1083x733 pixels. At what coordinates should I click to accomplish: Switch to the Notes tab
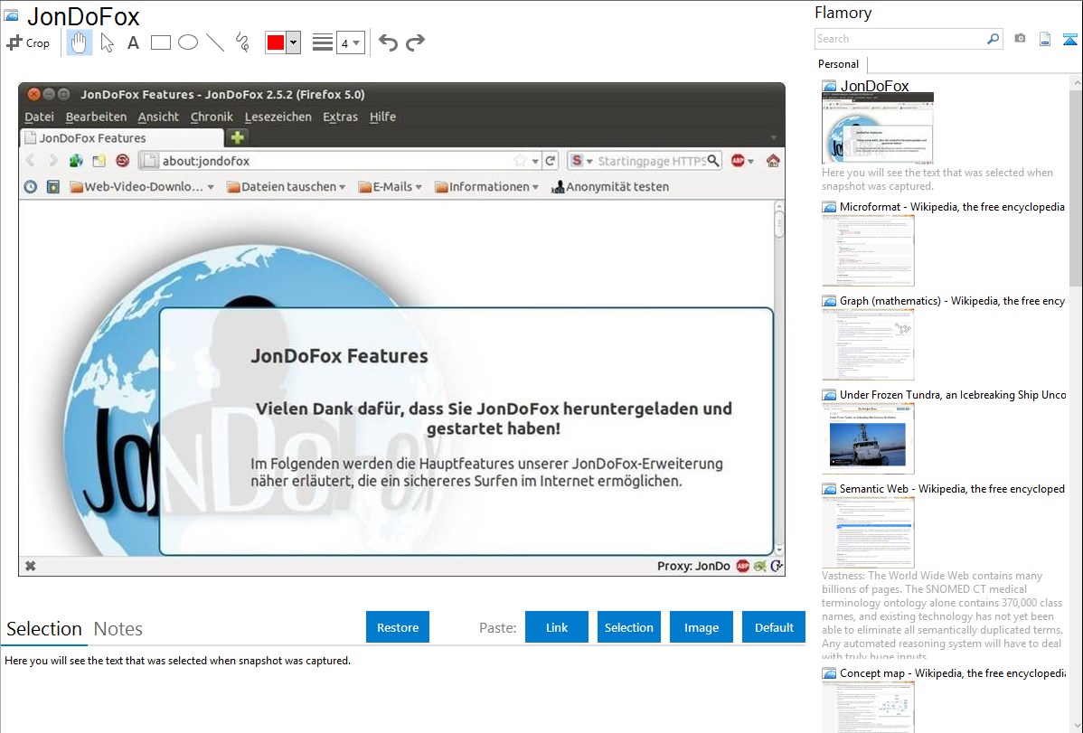pyautogui.click(x=118, y=629)
